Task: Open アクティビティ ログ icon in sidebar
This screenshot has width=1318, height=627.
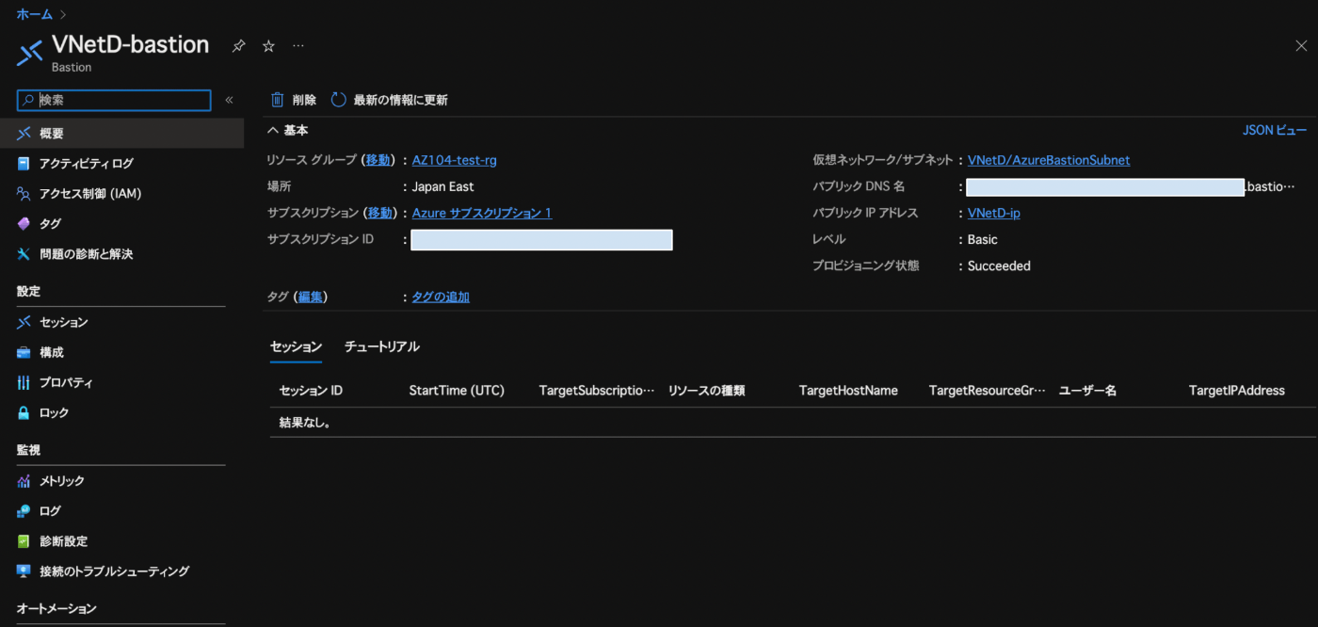Action: (x=24, y=164)
